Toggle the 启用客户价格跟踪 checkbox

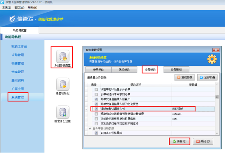click(96, 133)
